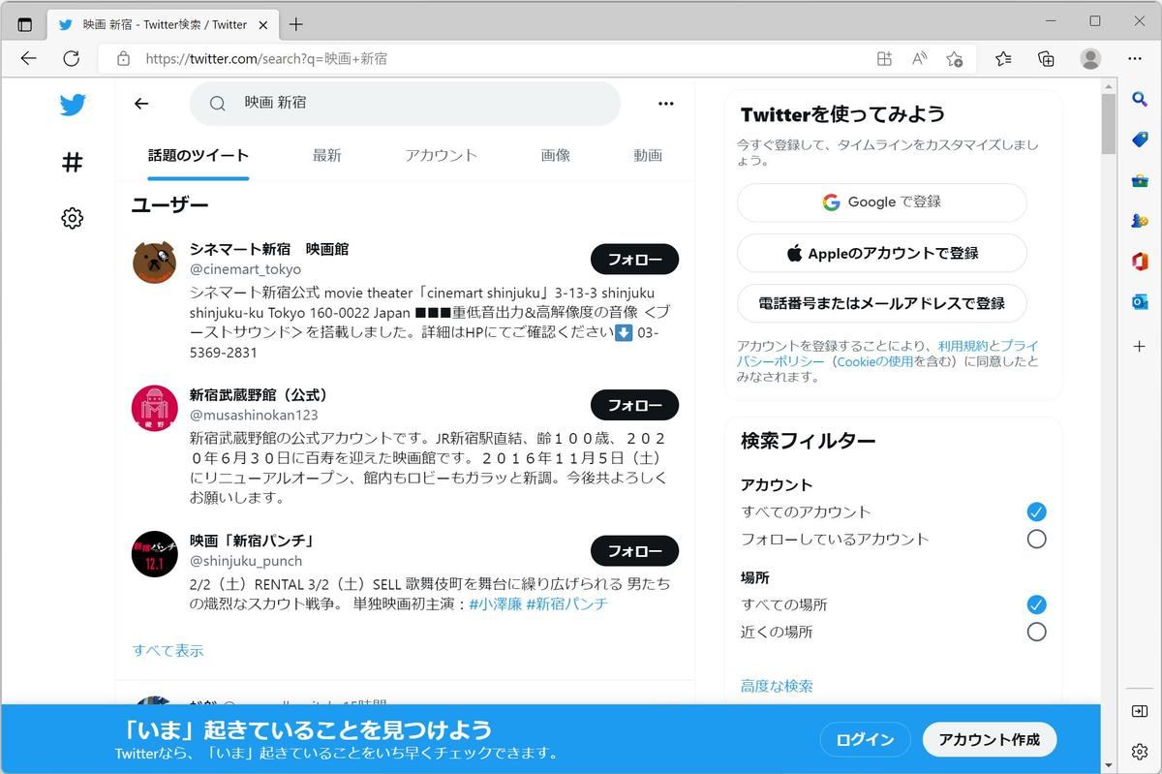Follow 映画「新宿パンチ」 account

[x=634, y=551]
